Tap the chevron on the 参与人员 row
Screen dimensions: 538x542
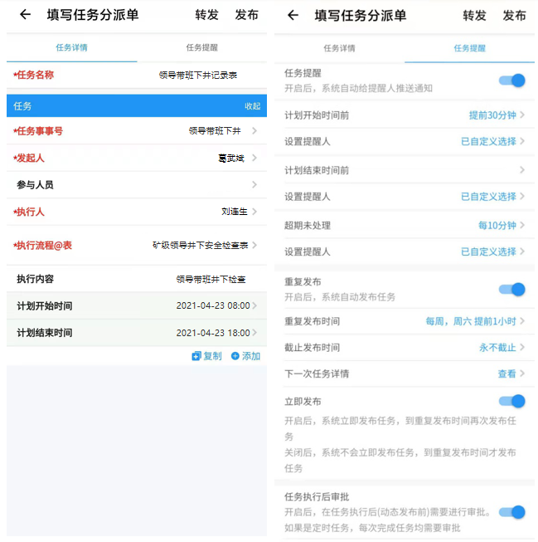(x=254, y=185)
